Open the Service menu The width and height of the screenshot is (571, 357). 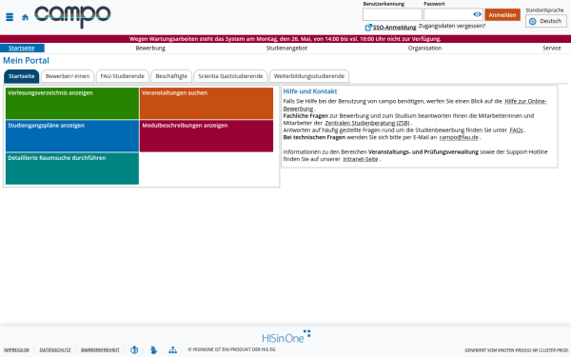551,49
